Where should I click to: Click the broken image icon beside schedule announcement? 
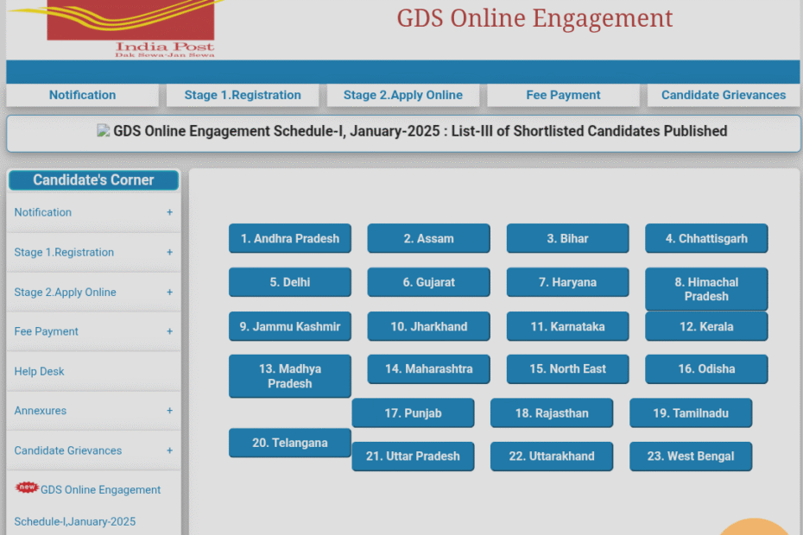coord(103,130)
